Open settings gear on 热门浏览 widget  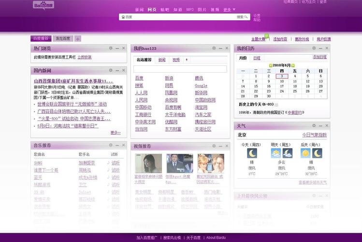111,48
